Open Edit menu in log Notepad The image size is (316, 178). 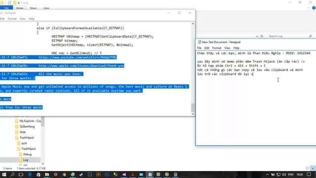click(2, 19)
